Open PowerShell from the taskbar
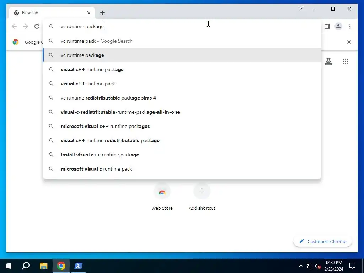Viewport: 364px width, 273px height. [78, 266]
